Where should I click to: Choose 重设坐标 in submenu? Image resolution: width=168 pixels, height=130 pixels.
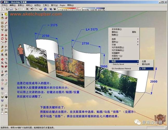pos(146,64)
